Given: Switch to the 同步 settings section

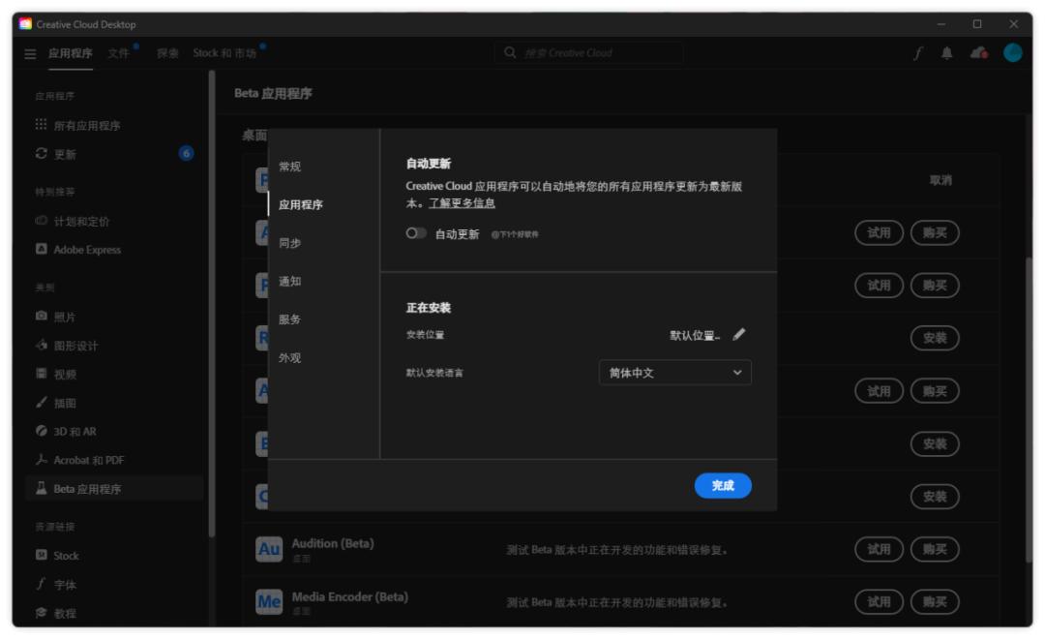Looking at the screenshot, I should pyautogui.click(x=287, y=245).
